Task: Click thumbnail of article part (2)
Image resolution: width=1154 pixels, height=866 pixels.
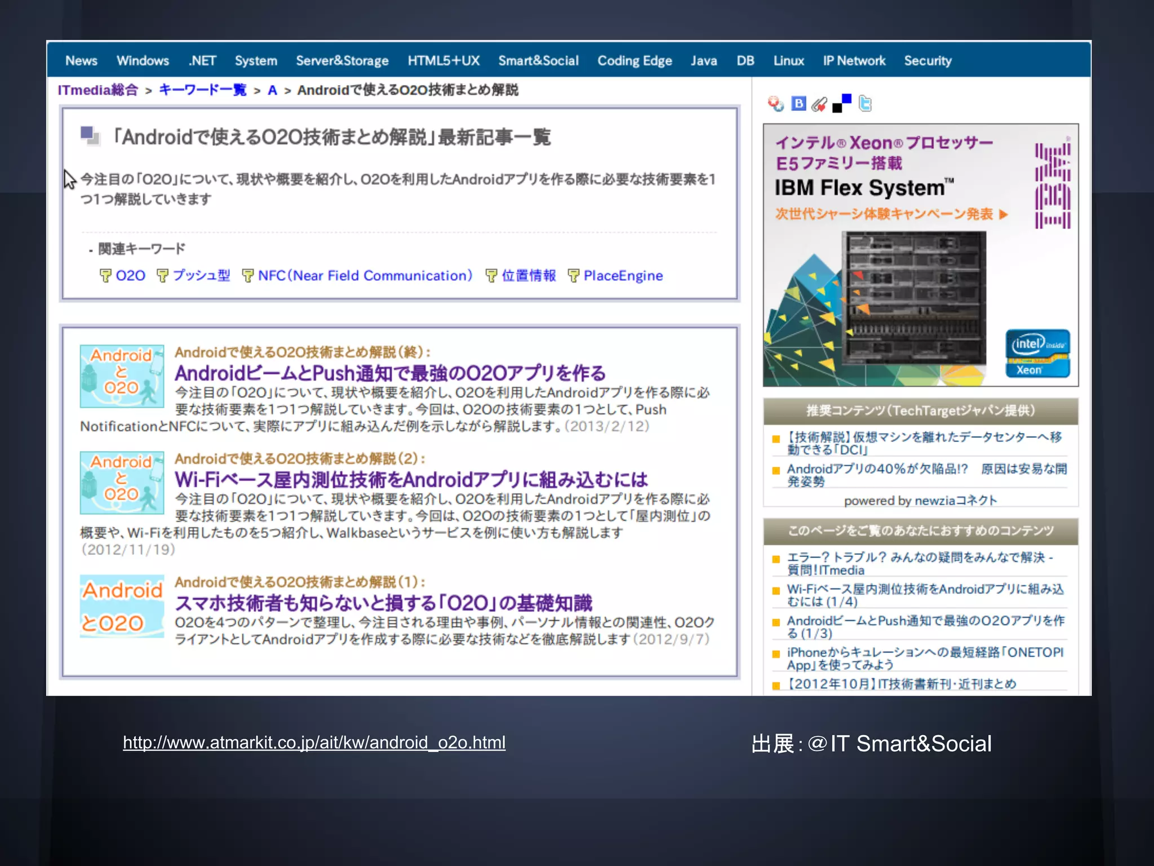Action: point(122,483)
